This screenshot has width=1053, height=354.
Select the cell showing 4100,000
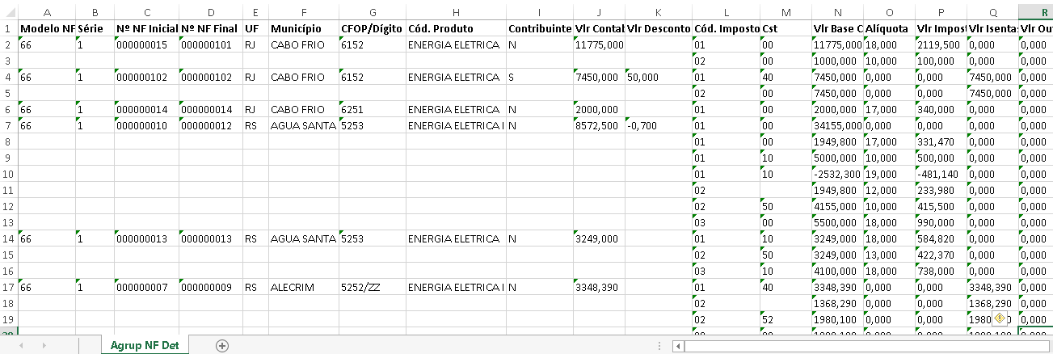pos(837,271)
